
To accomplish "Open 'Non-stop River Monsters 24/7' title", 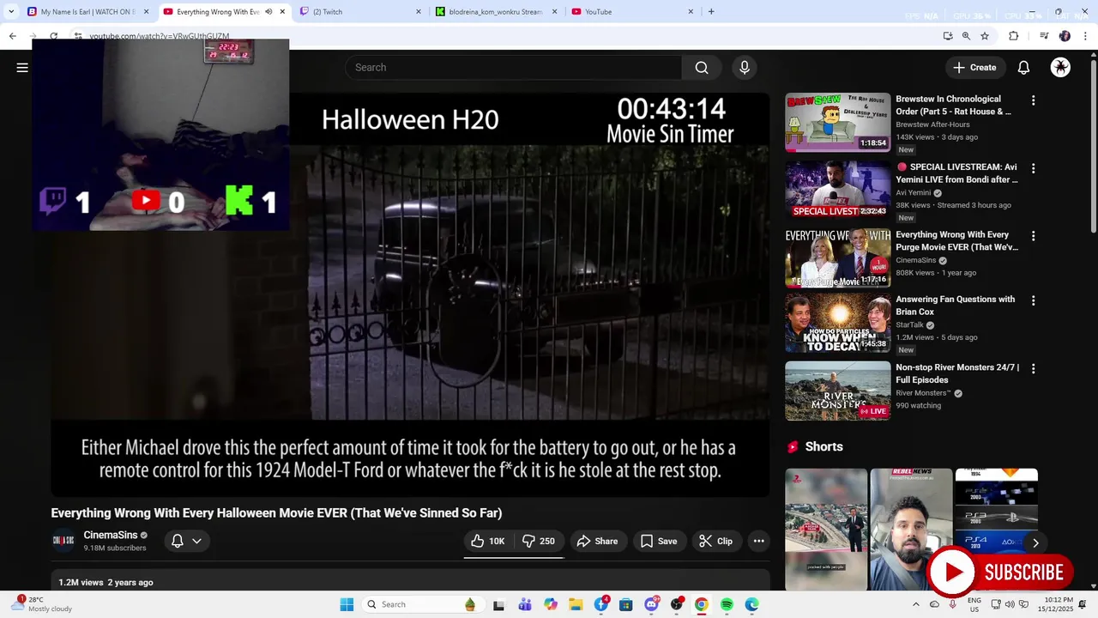I will [957, 373].
